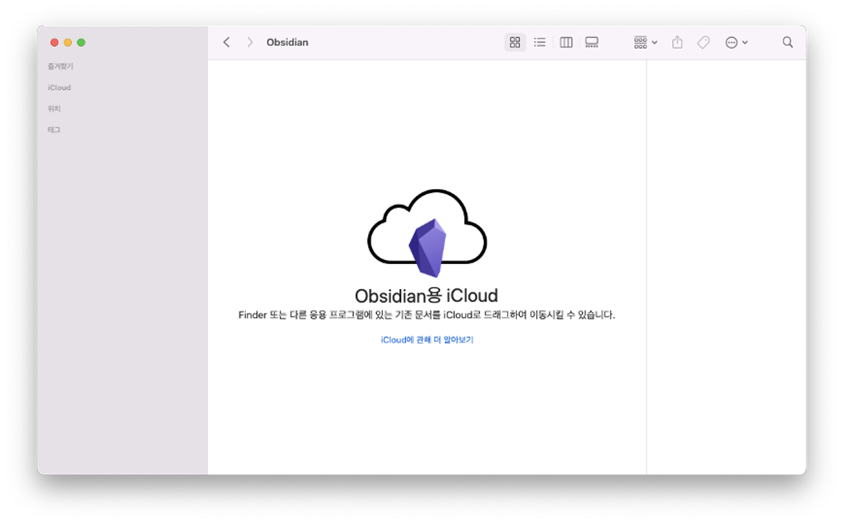Go back with the left chevron

pos(227,42)
